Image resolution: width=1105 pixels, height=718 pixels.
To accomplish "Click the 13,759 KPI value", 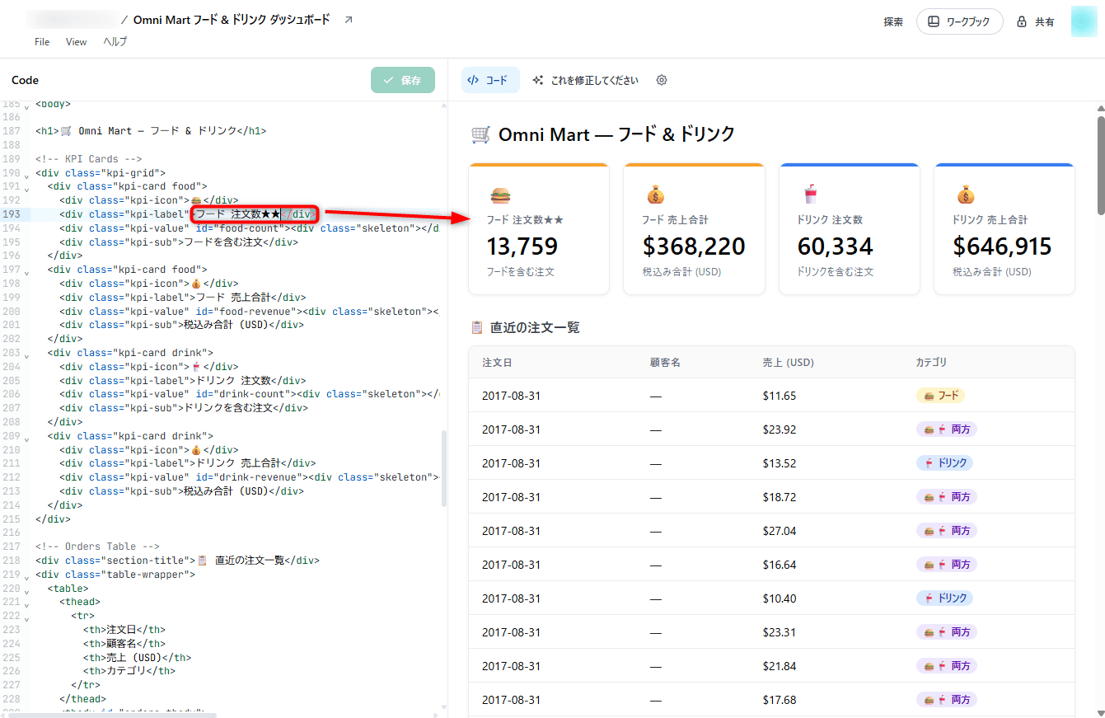I will 522,246.
